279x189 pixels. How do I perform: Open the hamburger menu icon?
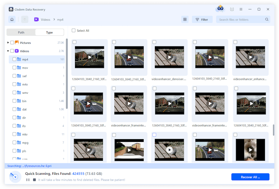241,9
